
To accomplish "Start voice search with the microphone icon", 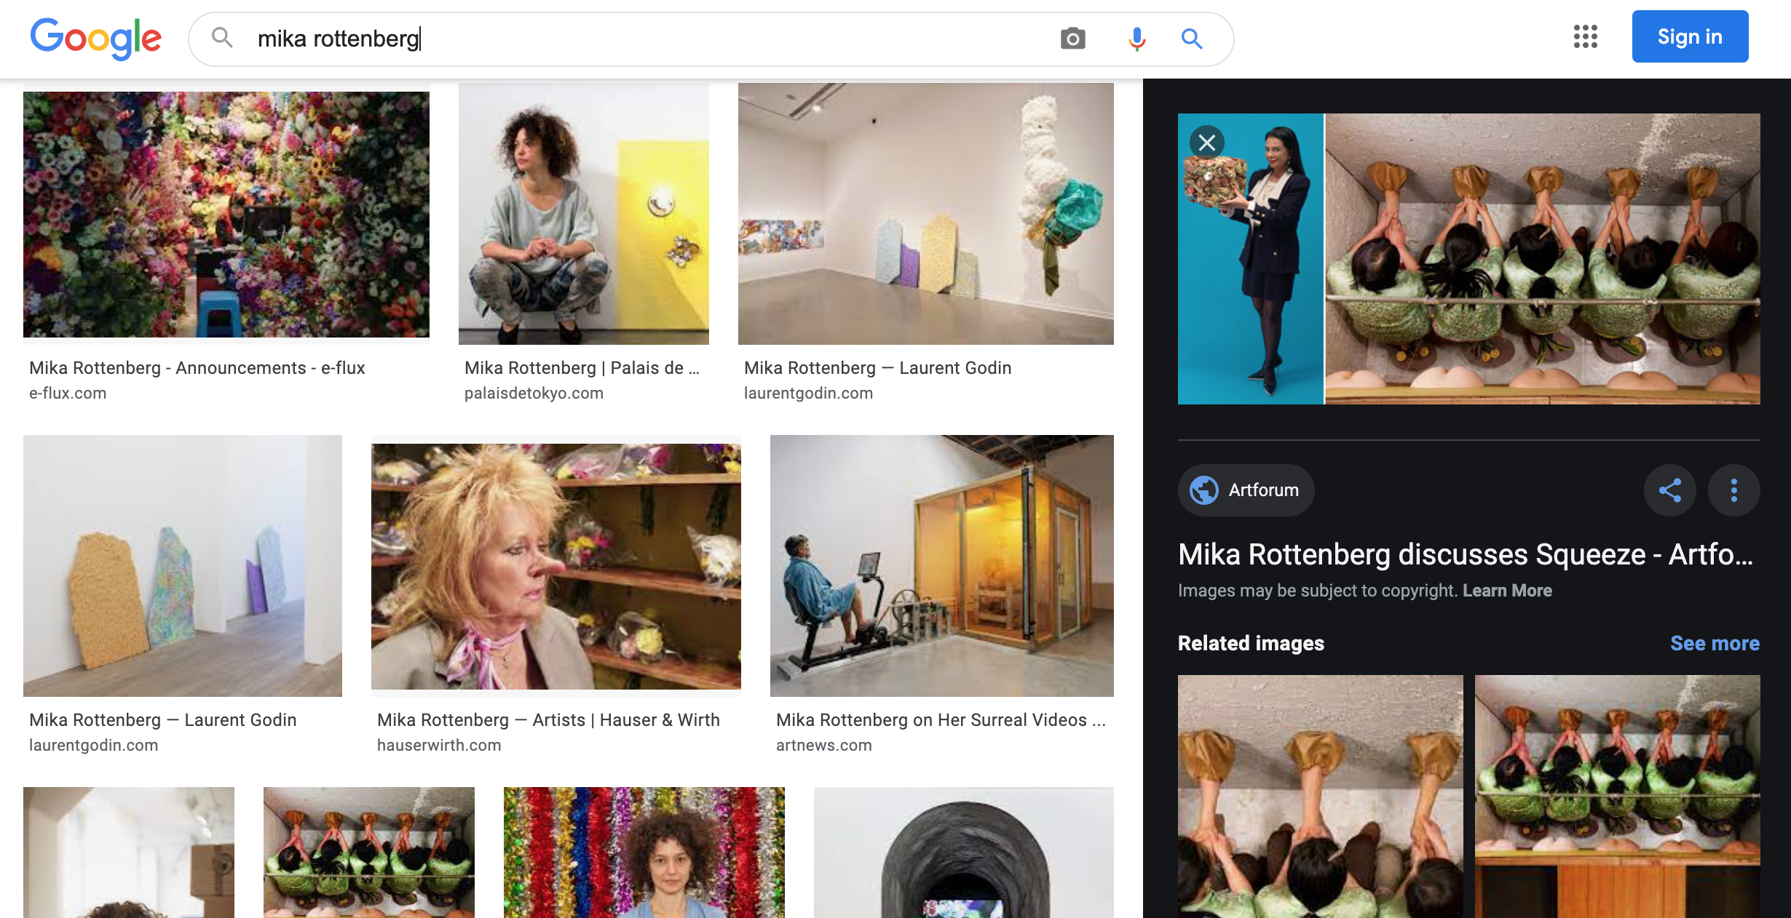I will [1136, 39].
